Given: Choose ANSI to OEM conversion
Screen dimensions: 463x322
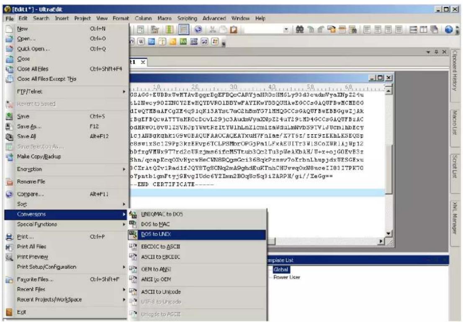Looking at the screenshot, I should pyautogui.click(x=197, y=279).
